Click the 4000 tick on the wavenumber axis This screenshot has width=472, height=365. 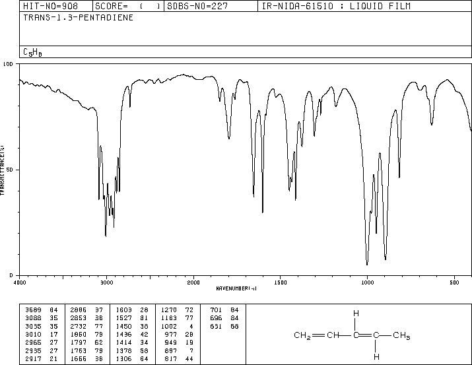click(x=20, y=282)
